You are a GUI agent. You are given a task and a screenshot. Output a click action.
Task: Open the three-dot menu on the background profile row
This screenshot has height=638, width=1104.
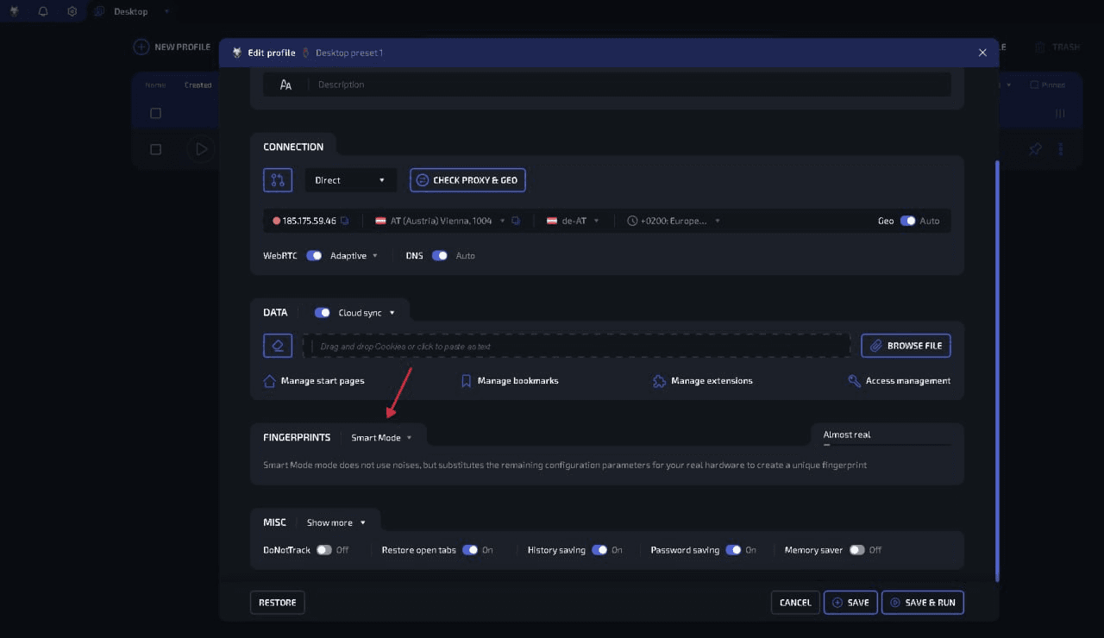tap(1061, 149)
